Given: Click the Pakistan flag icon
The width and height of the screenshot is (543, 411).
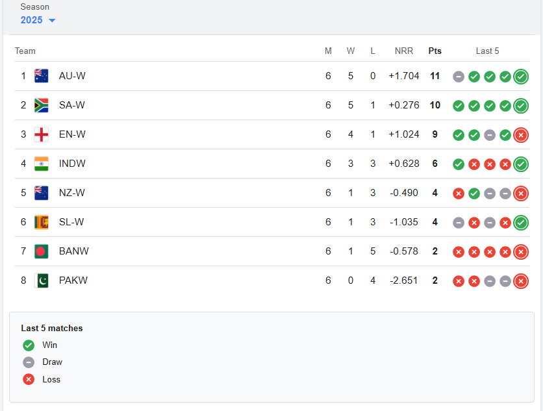Looking at the screenshot, I should [42, 280].
